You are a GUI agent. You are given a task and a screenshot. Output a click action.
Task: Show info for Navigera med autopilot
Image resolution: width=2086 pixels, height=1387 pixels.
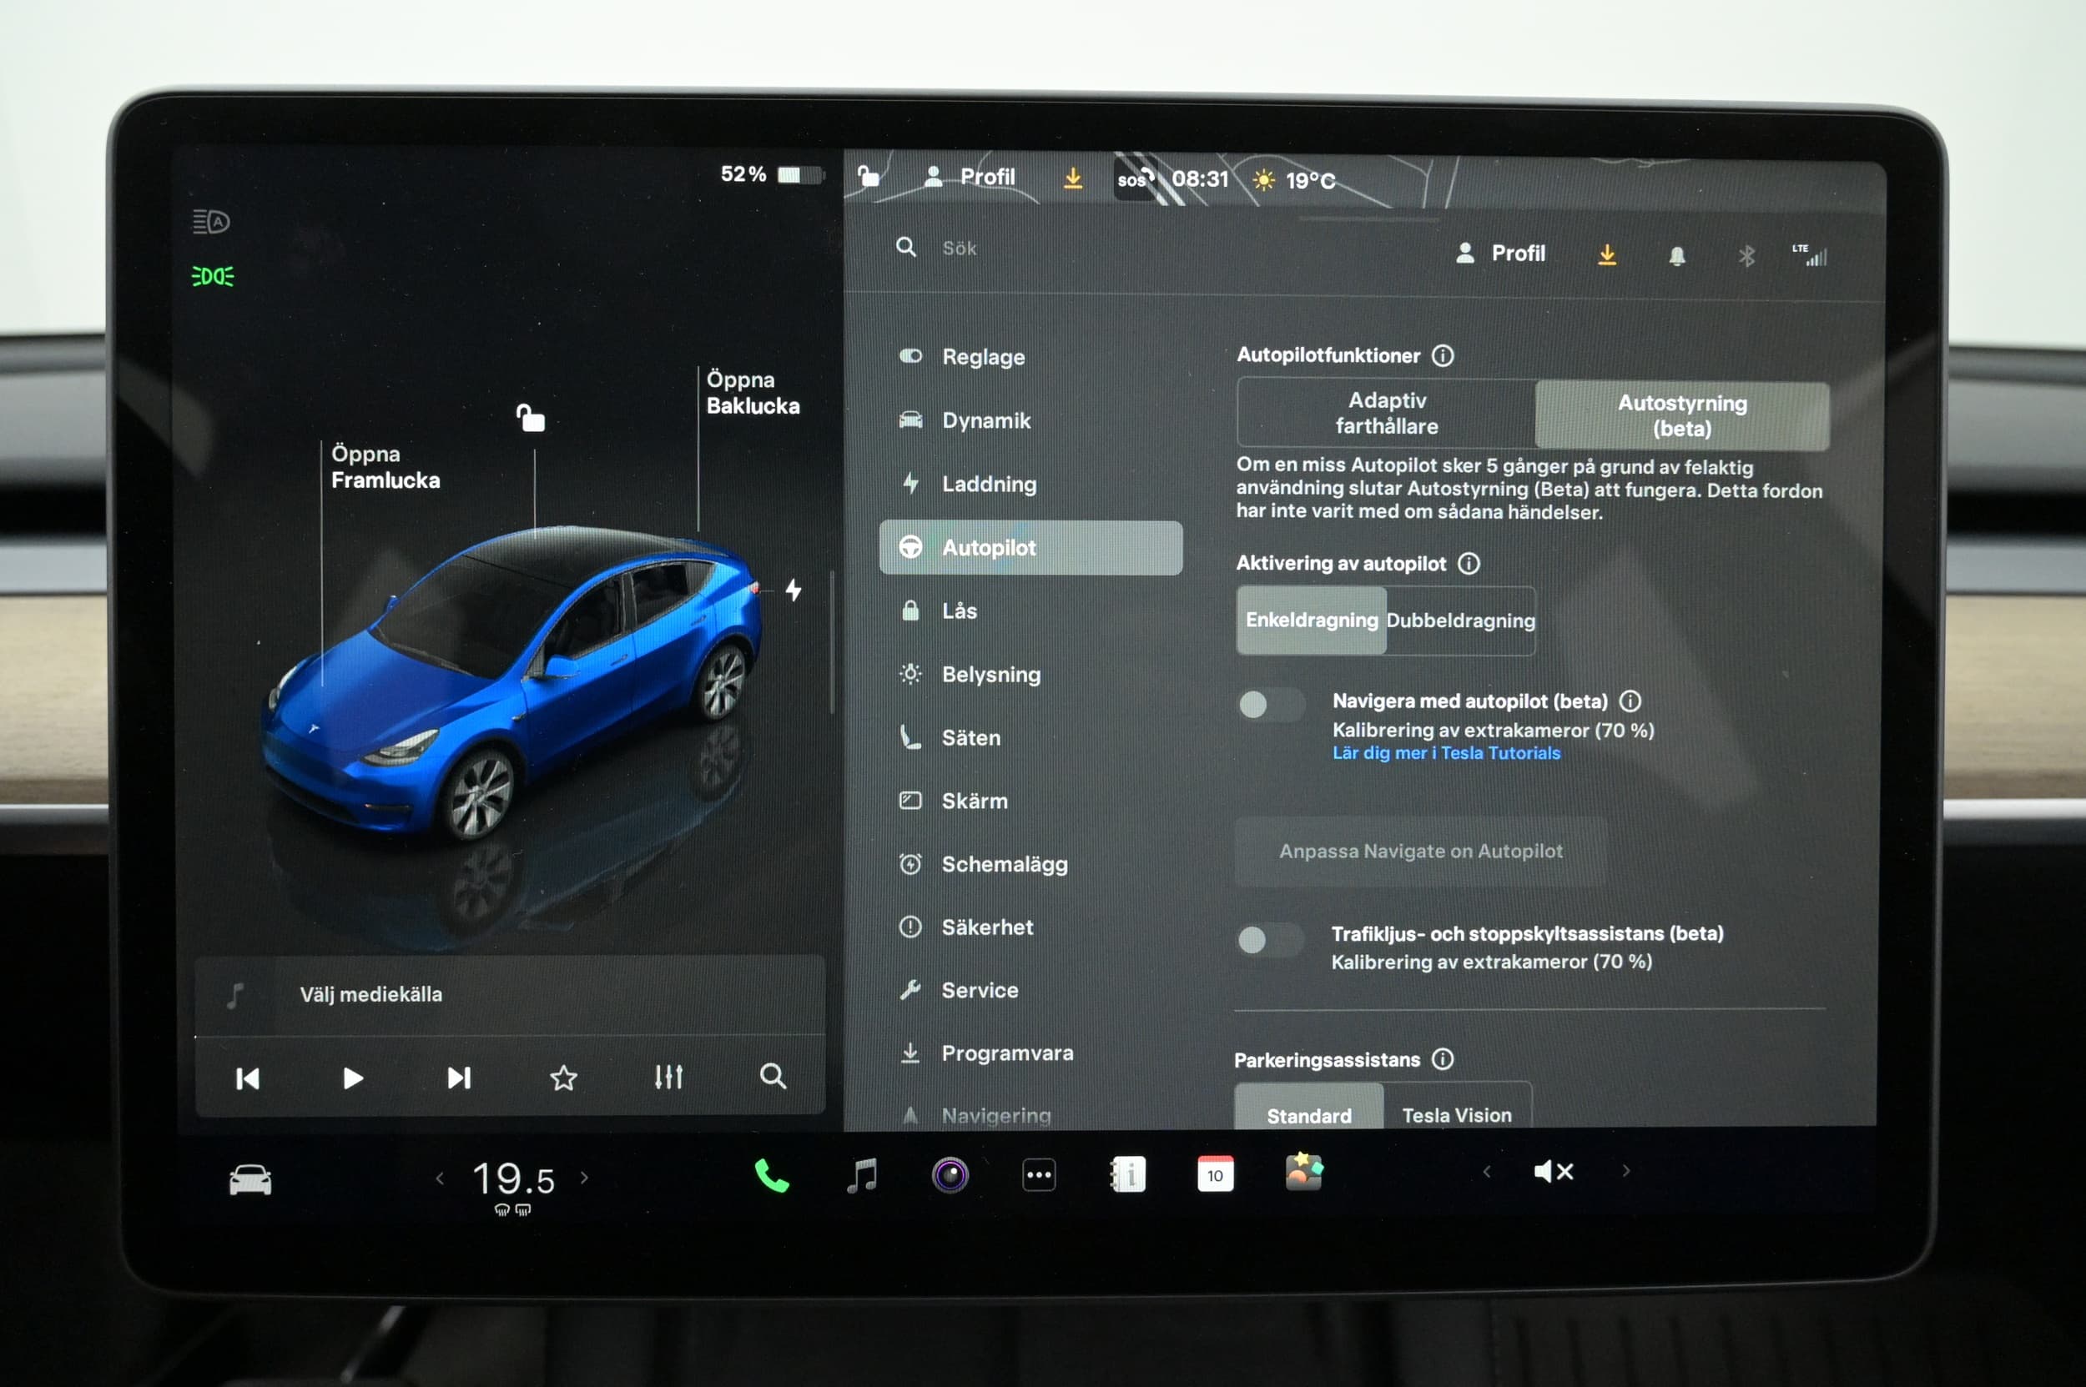pos(1630,701)
